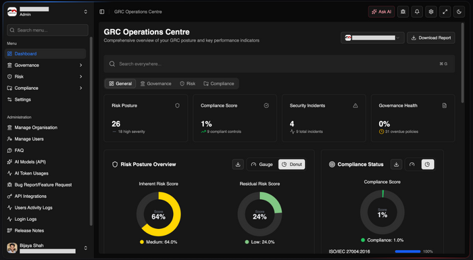
Task: Open the organisation selector dropdown
Action: point(372,38)
